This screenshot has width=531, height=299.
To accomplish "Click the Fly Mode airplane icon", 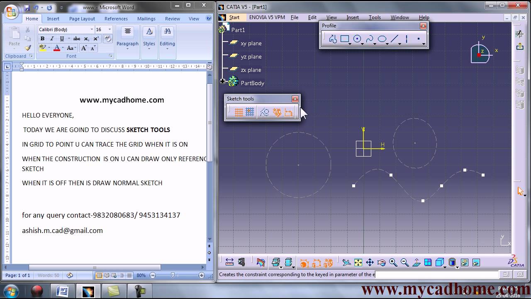I will point(346,262).
